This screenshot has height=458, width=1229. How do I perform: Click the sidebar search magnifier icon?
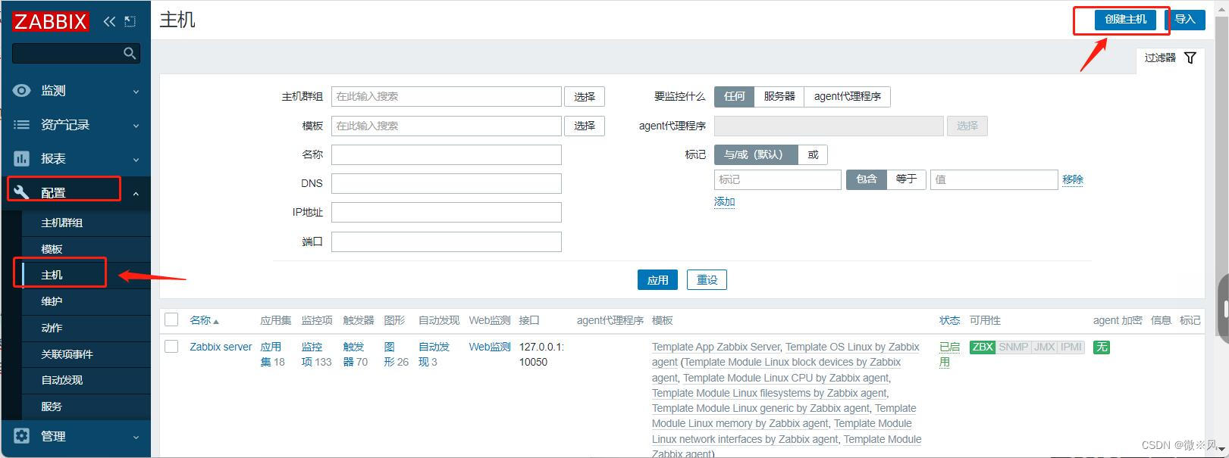point(130,53)
